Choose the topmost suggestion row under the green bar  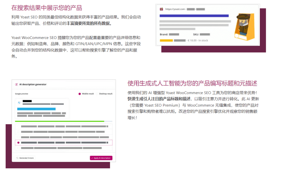pos(64,126)
